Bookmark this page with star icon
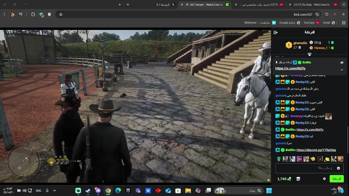Screen dimensions: 349x196 click(61, 14)
